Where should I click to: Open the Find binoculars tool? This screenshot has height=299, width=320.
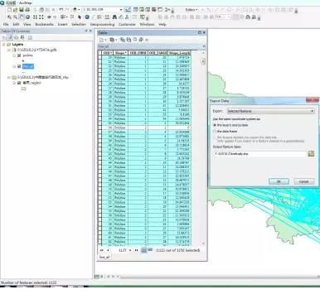pos(114,17)
